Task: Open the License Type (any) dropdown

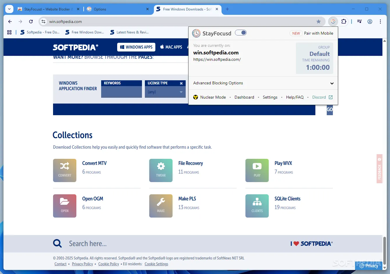Action: click(x=165, y=92)
